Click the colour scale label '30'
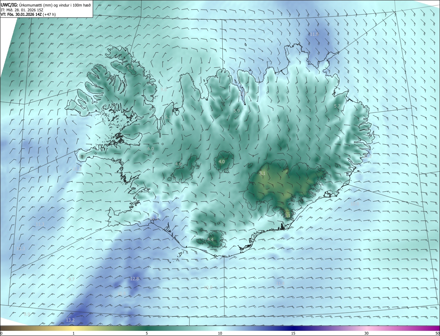Viewport: 440px width, 336px height. (x=366, y=333)
